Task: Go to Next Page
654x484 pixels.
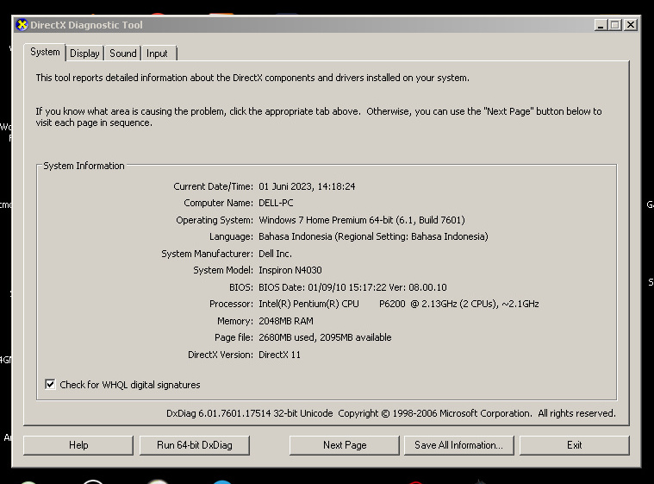Action: [x=345, y=445]
